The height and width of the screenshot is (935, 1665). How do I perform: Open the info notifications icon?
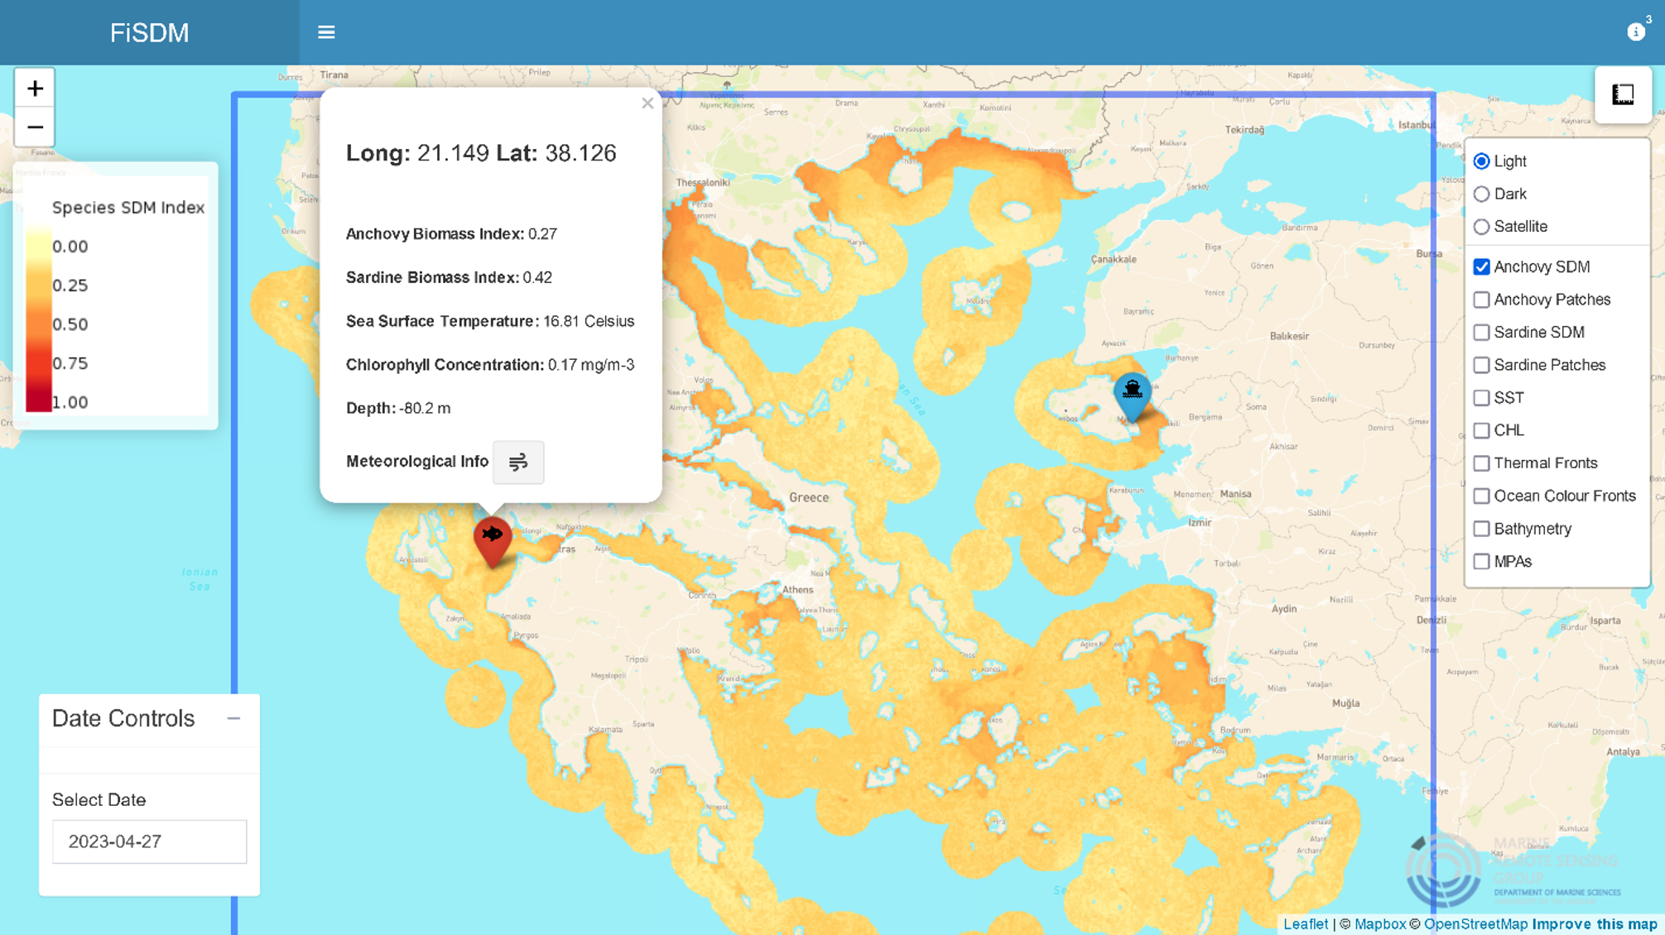(x=1636, y=31)
